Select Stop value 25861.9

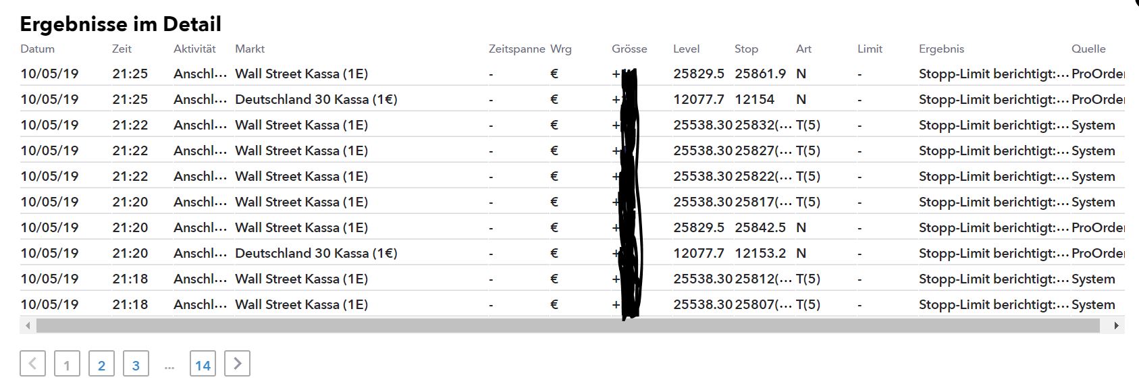point(760,74)
